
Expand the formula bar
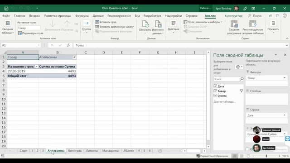tap(287, 45)
